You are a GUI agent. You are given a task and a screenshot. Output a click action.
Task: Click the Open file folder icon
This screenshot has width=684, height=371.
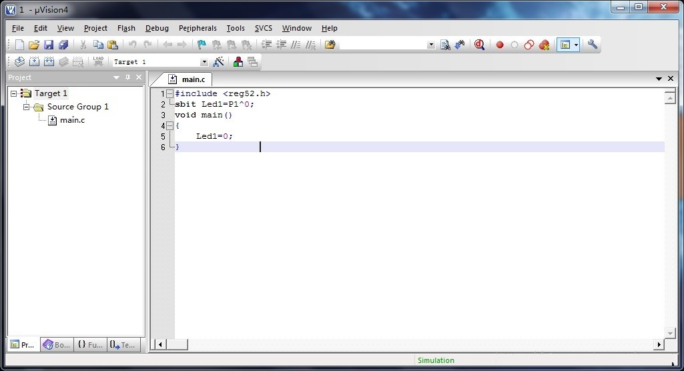(34, 45)
